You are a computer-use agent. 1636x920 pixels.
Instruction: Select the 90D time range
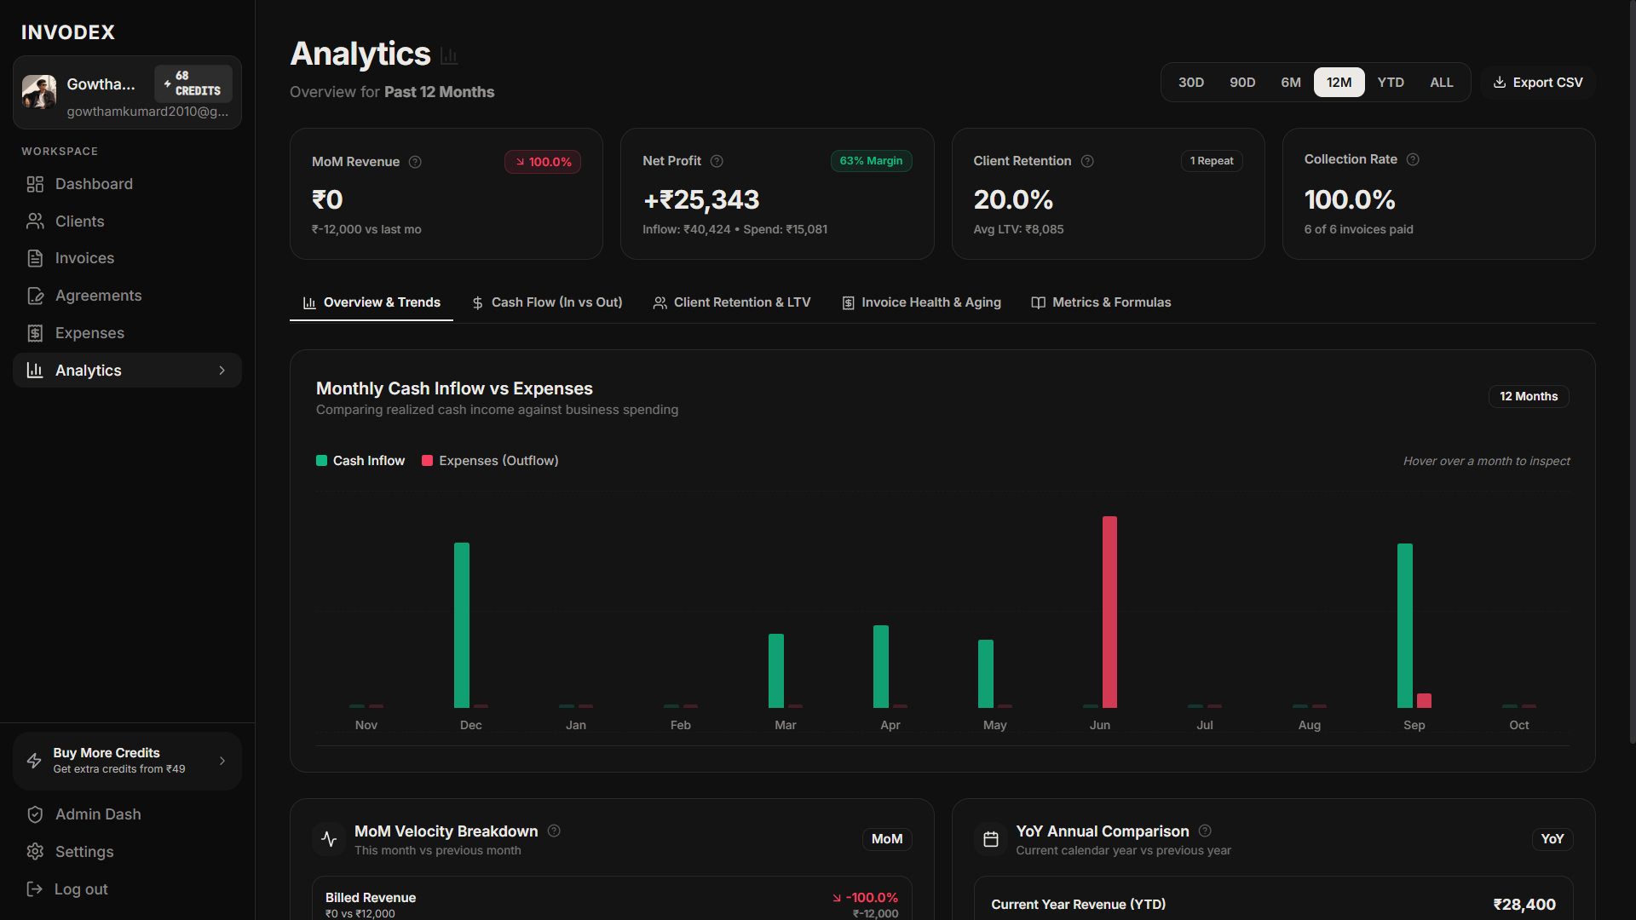[x=1242, y=83]
